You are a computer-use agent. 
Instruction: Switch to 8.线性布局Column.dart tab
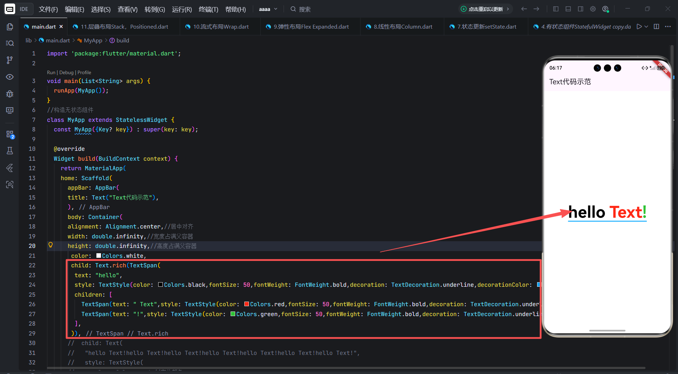403,26
